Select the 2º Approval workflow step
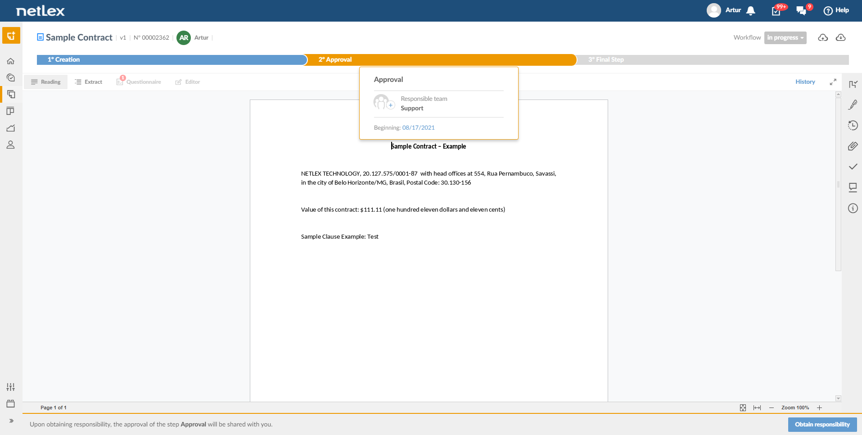 pyautogui.click(x=440, y=59)
